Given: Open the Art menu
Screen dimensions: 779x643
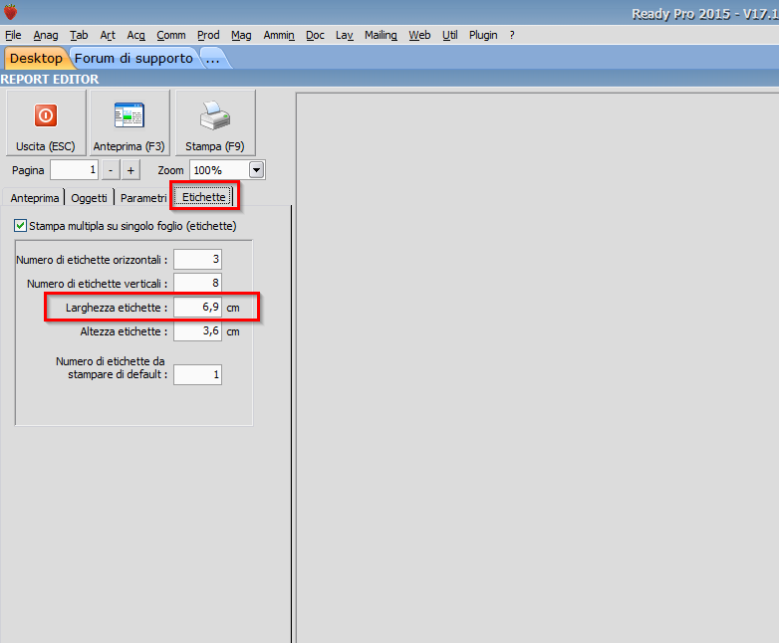Looking at the screenshot, I should tap(108, 35).
